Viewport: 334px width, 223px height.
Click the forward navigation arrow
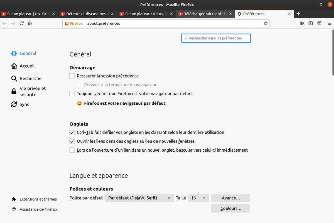(13, 23)
